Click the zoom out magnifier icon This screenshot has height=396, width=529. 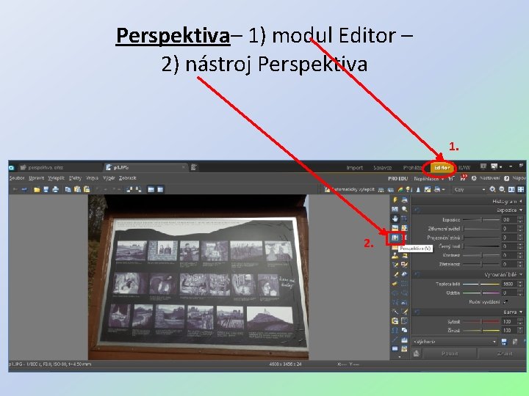click(x=502, y=190)
